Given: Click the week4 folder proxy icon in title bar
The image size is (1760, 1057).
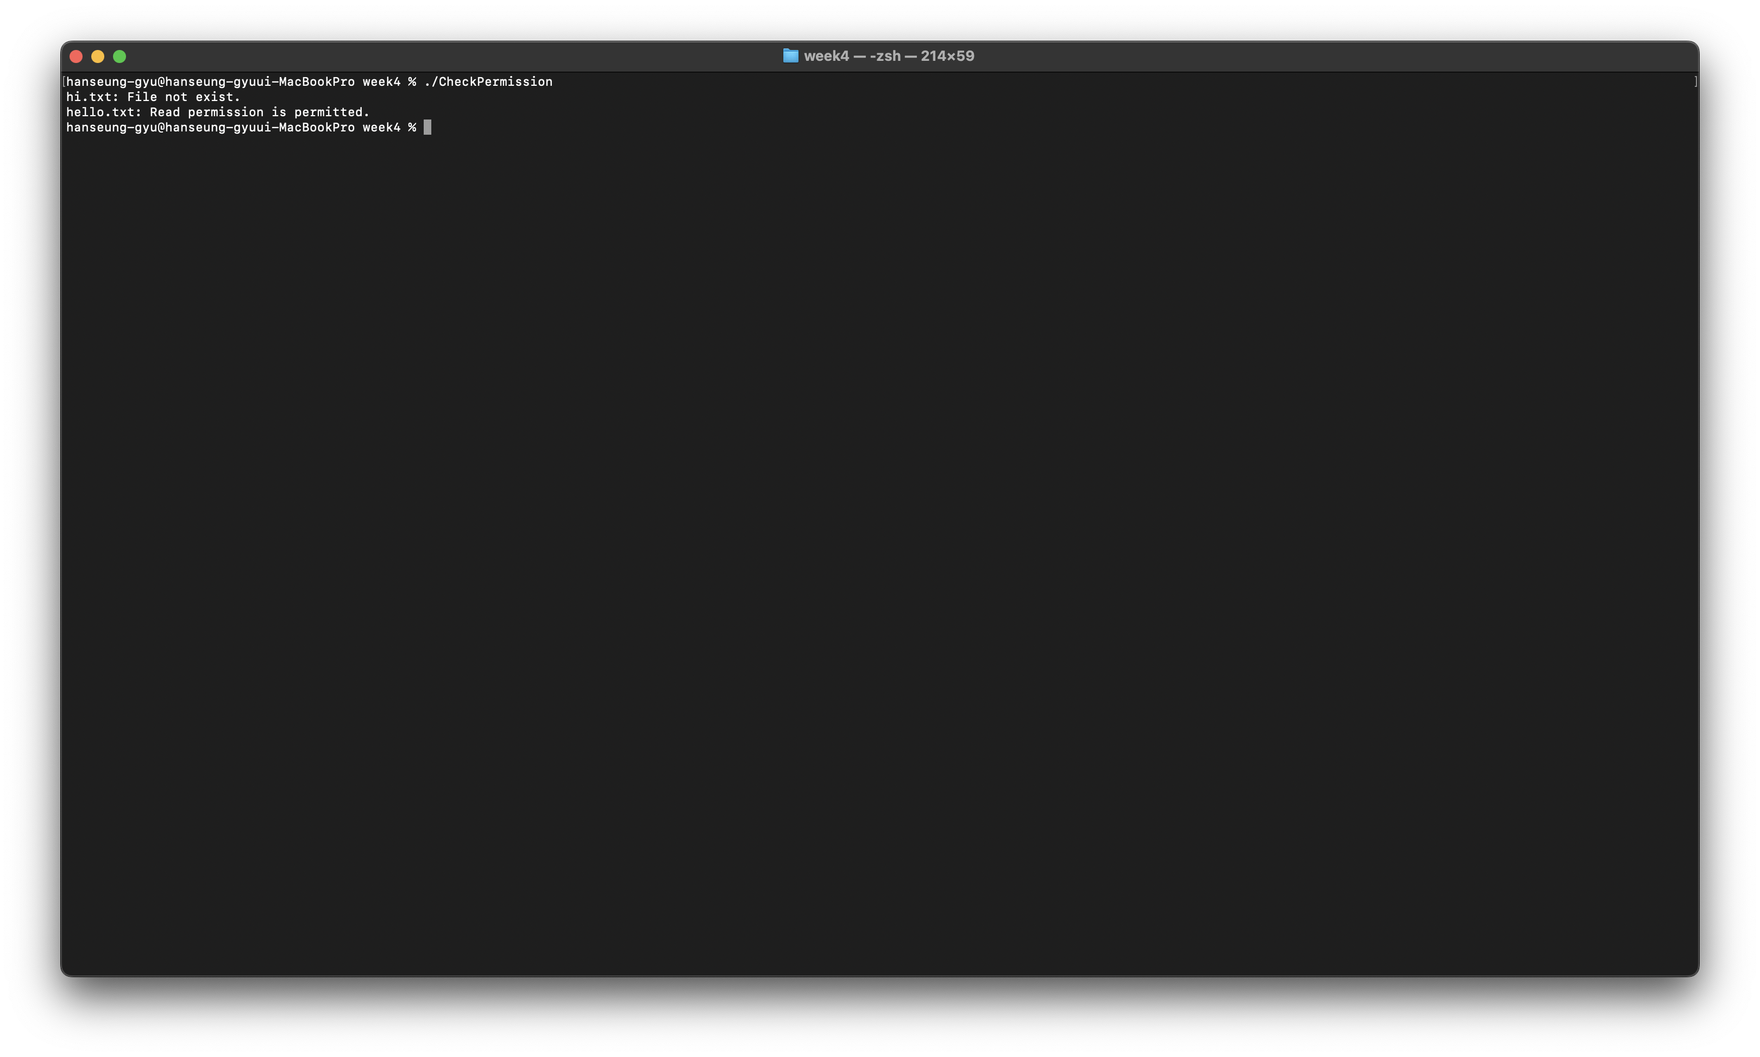Looking at the screenshot, I should pos(790,55).
